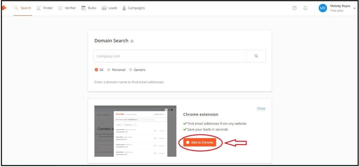359x167 pixels.
Task: Click the Melody Reyes account name
Action: (340, 6)
